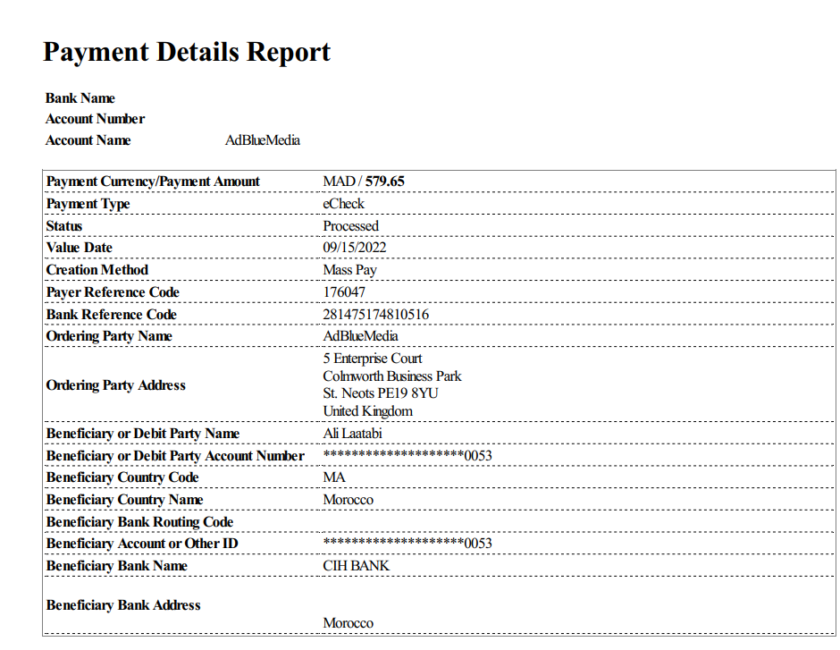The image size is (840, 650).
Task: Click the Processed status value
Action: click(x=351, y=226)
